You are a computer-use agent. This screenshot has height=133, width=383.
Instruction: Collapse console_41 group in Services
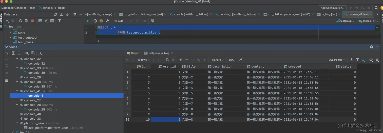coord(17,91)
